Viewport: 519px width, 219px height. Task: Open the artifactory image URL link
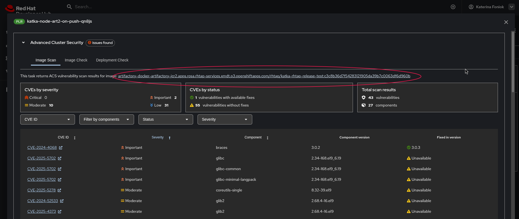[x=264, y=76]
